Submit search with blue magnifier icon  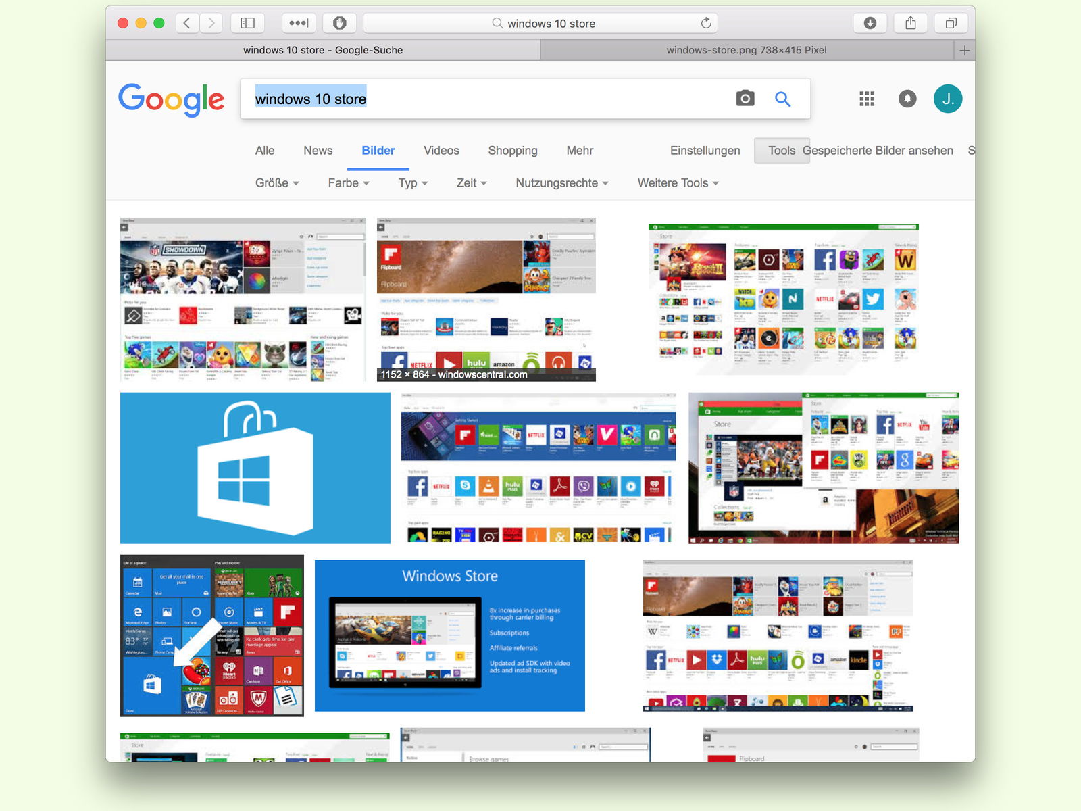coord(782,99)
